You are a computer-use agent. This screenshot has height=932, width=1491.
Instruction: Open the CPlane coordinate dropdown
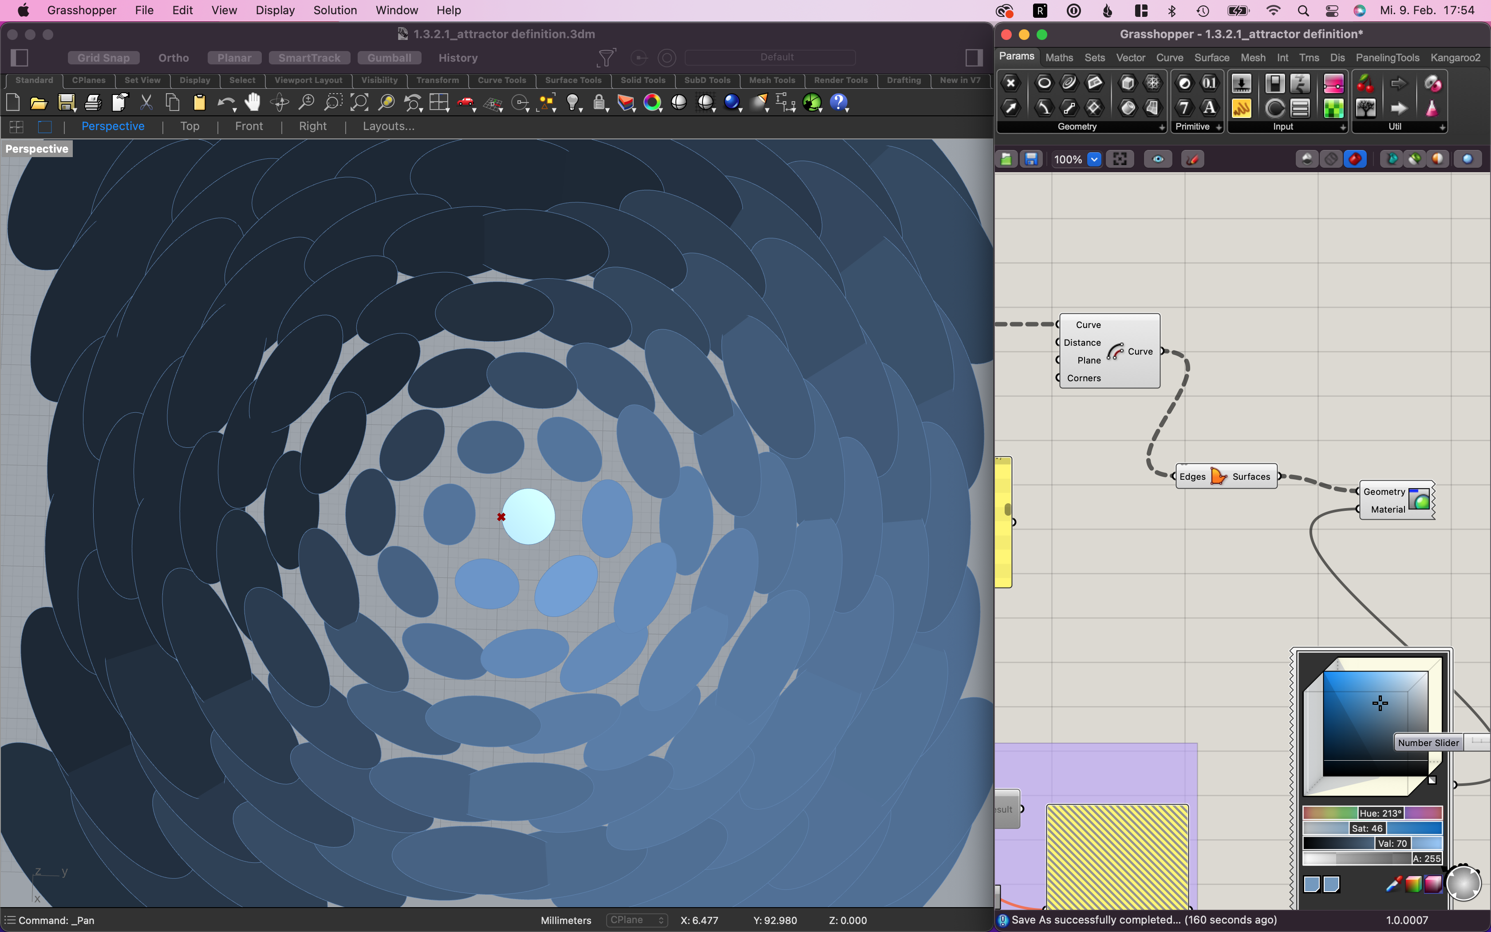pos(636,920)
